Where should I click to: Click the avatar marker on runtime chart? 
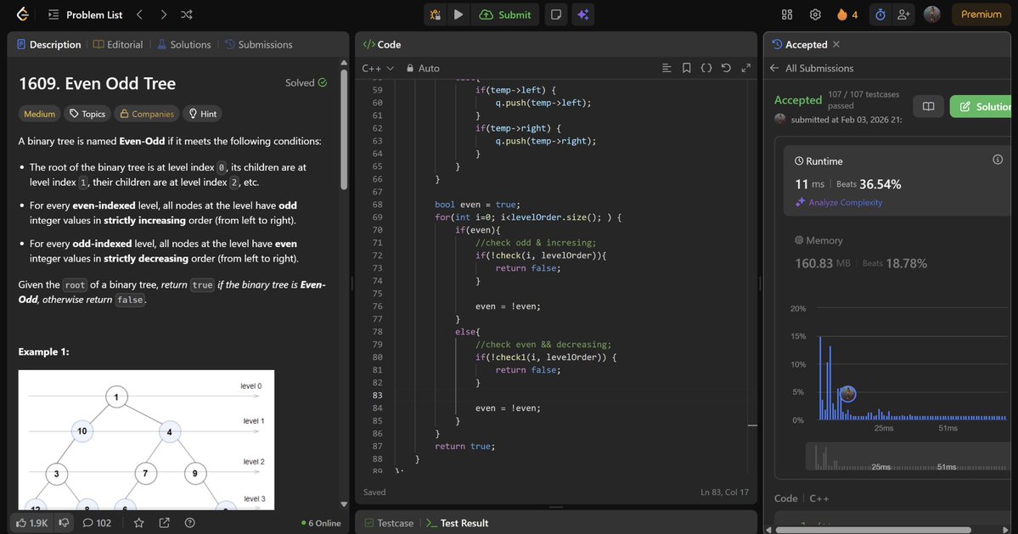click(847, 393)
